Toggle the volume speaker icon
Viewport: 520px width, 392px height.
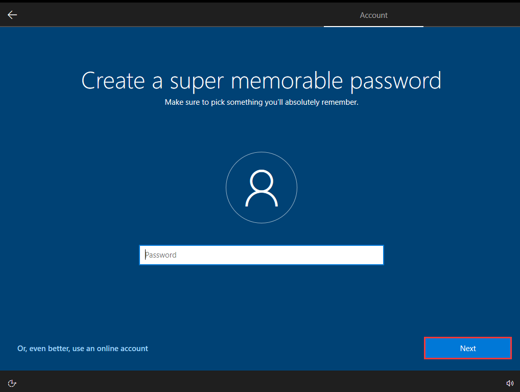tap(510, 383)
